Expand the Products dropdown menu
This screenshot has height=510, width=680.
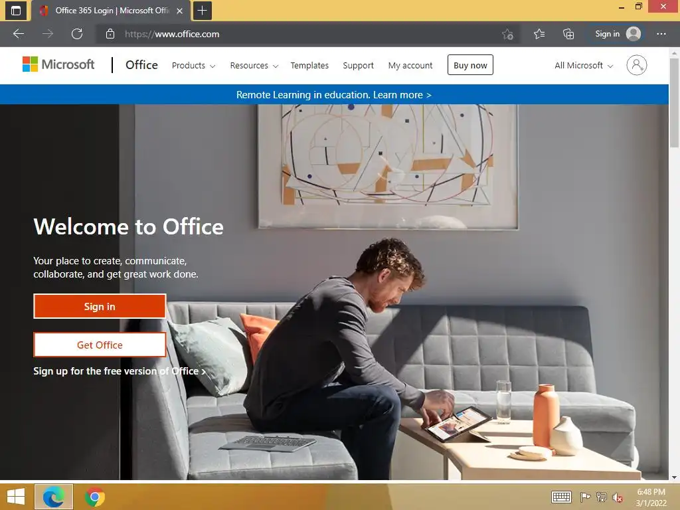point(193,66)
